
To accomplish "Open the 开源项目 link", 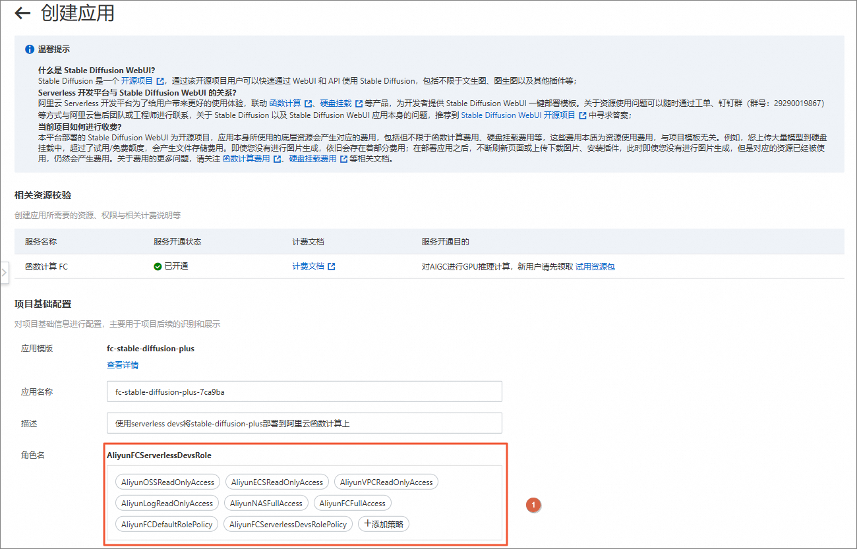I will 136,81.
